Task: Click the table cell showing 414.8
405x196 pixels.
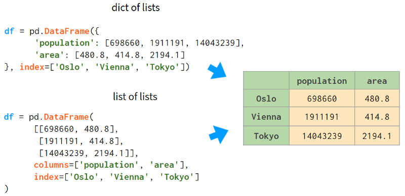Action: pyautogui.click(x=377, y=117)
